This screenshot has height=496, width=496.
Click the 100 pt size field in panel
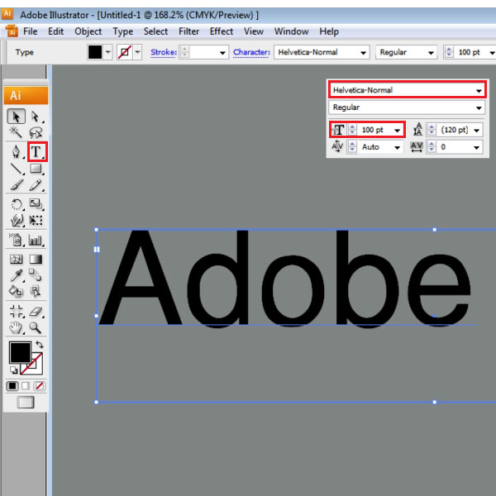[374, 130]
